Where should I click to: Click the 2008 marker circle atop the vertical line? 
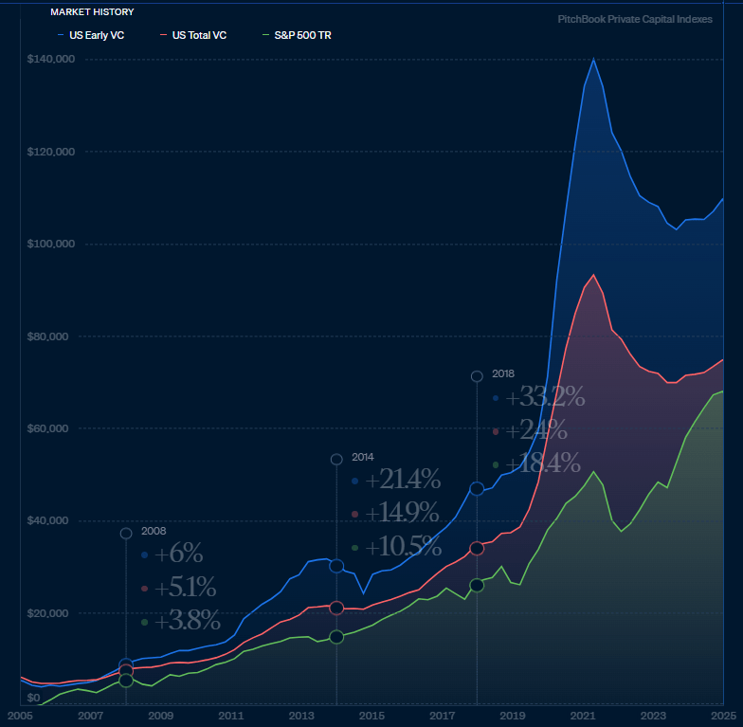[126, 533]
